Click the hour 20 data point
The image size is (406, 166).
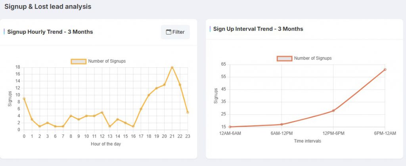coord(164,85)
